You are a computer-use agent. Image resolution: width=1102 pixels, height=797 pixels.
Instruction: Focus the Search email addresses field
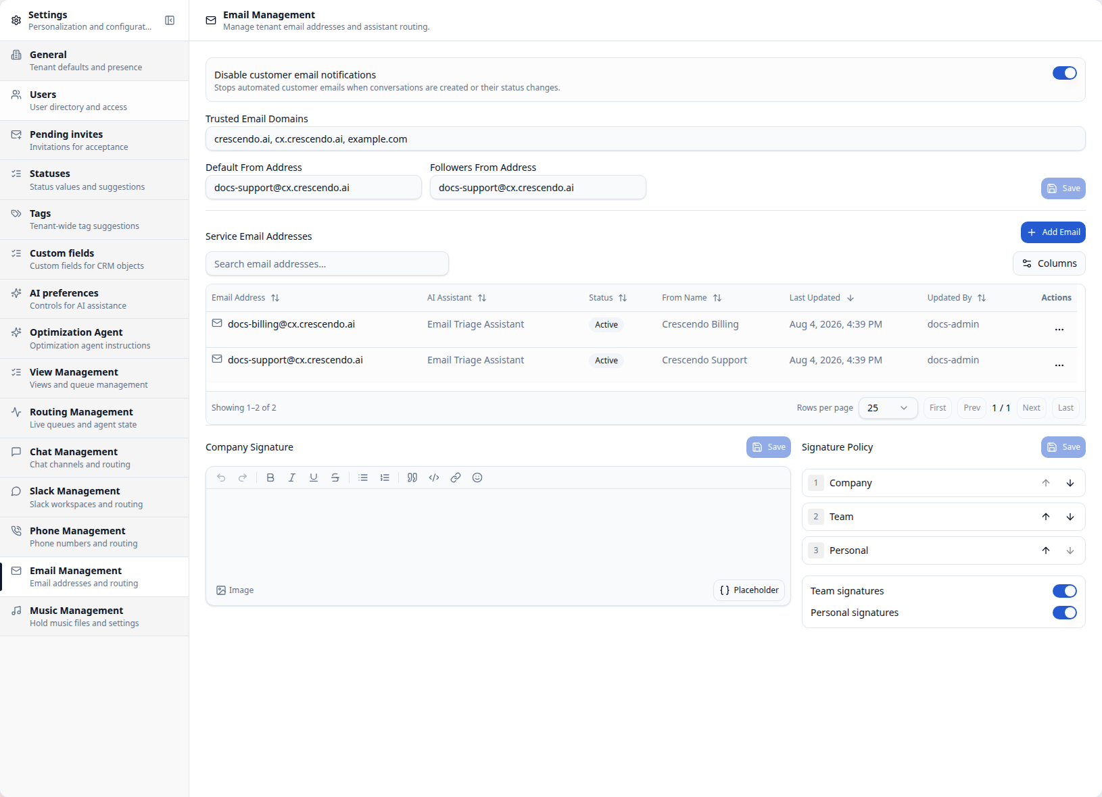[x=327, y=264]
